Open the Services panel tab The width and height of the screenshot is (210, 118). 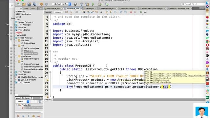[33, 9]
